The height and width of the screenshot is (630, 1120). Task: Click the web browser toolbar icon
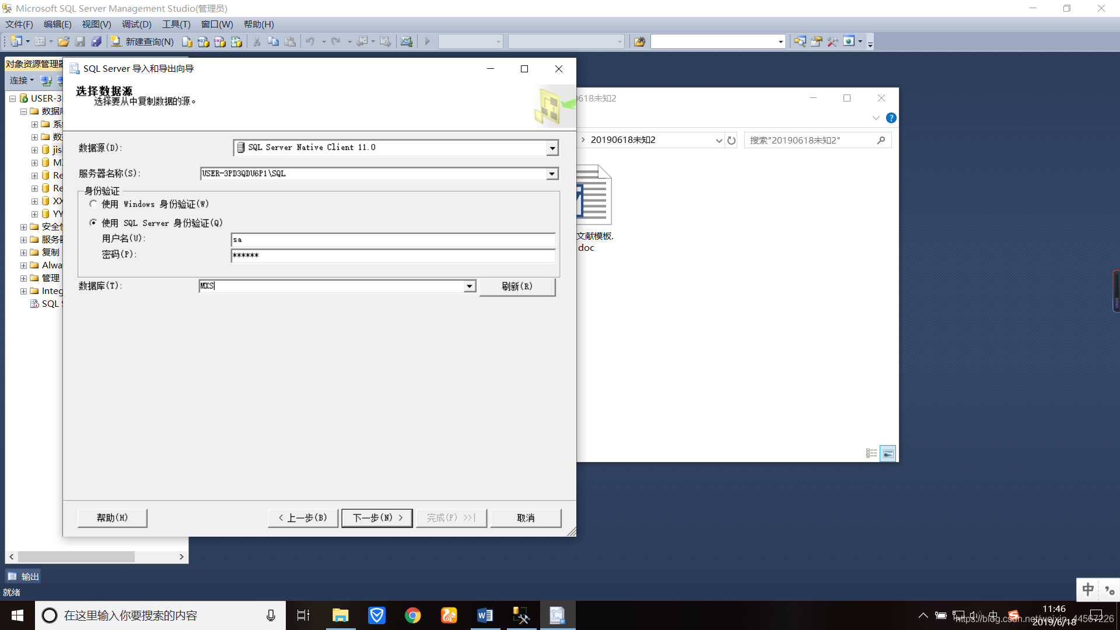[x=849, y=41]
